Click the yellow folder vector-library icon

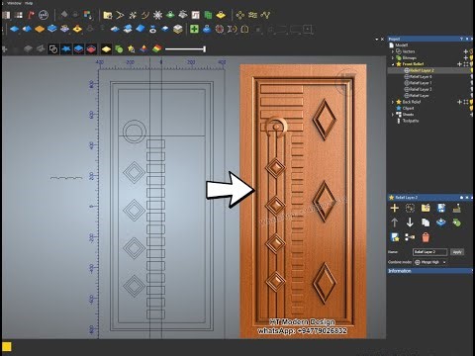108,15
